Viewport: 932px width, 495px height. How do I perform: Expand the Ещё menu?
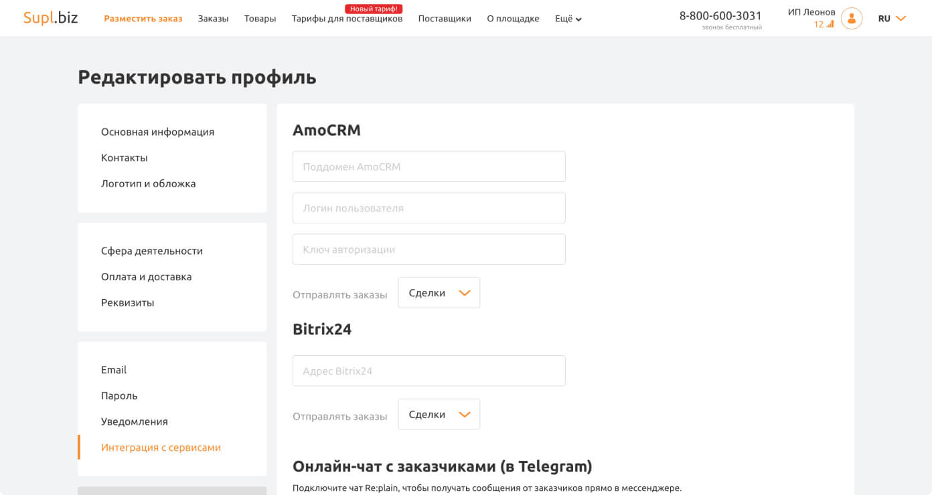tap(568, 19)
